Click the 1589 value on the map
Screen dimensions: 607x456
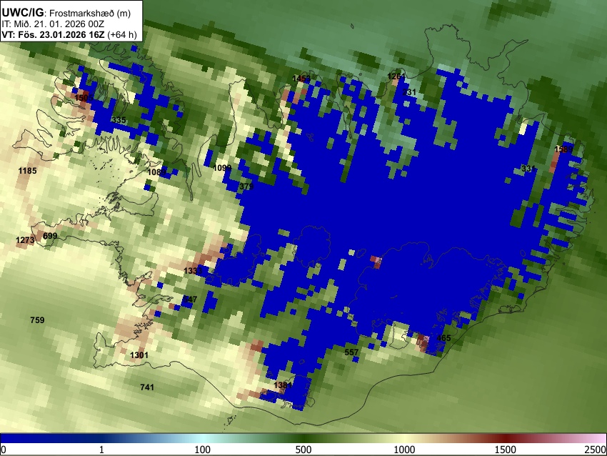coord(563,149)
